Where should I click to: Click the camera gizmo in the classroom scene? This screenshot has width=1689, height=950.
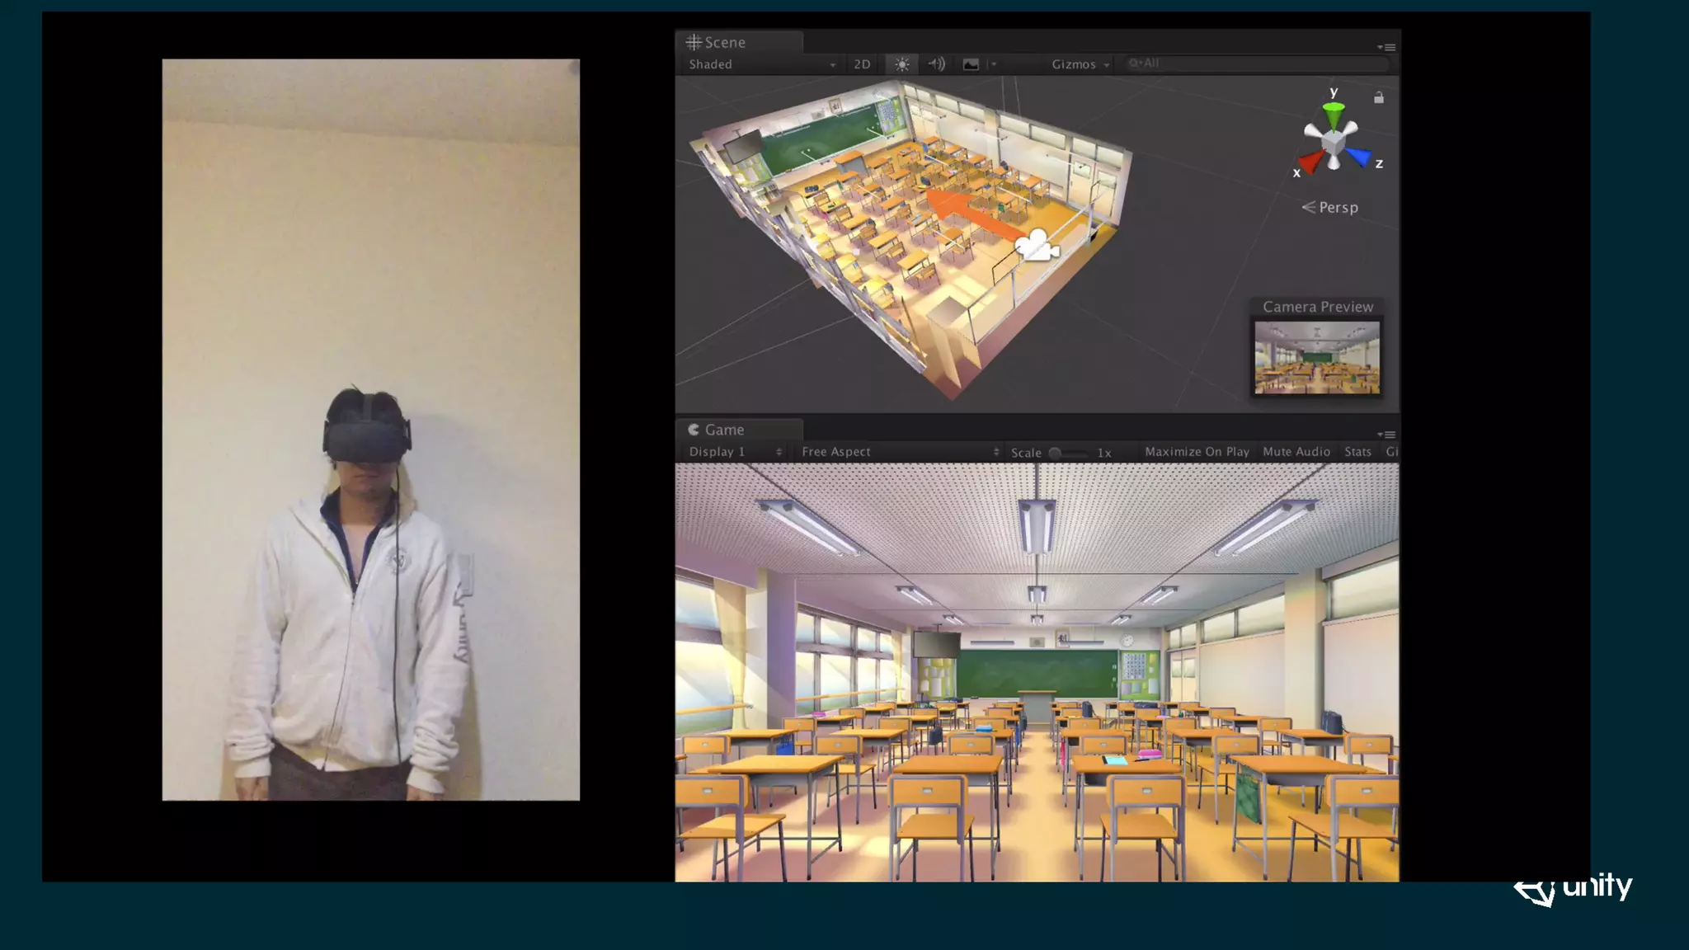[1036, 245]
